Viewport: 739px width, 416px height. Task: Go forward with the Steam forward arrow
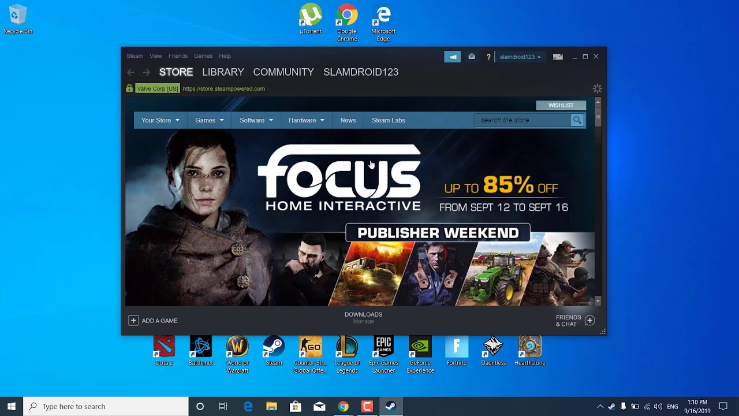click(147, 72)
